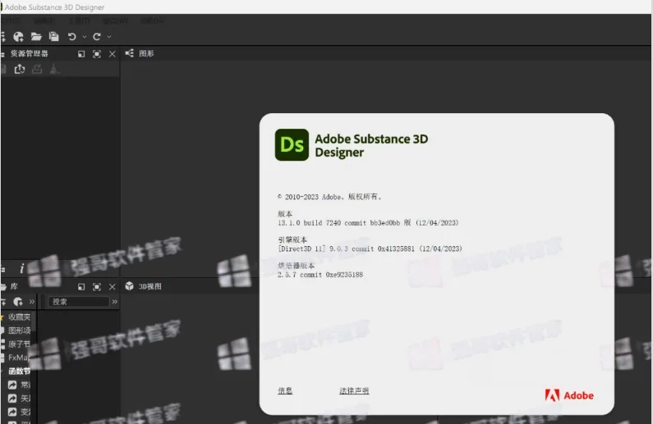Click the 资源管理器 panel title
Image resolution: width=653 pixels, height=424 pixels.
29,53
